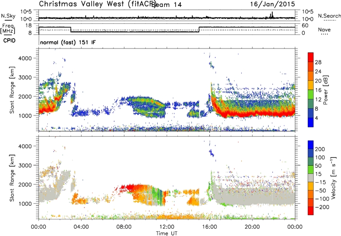Click the '3000' tick on the velocity panel
Image resolution: width=341 pixels, height=236 pixels.
25,165
